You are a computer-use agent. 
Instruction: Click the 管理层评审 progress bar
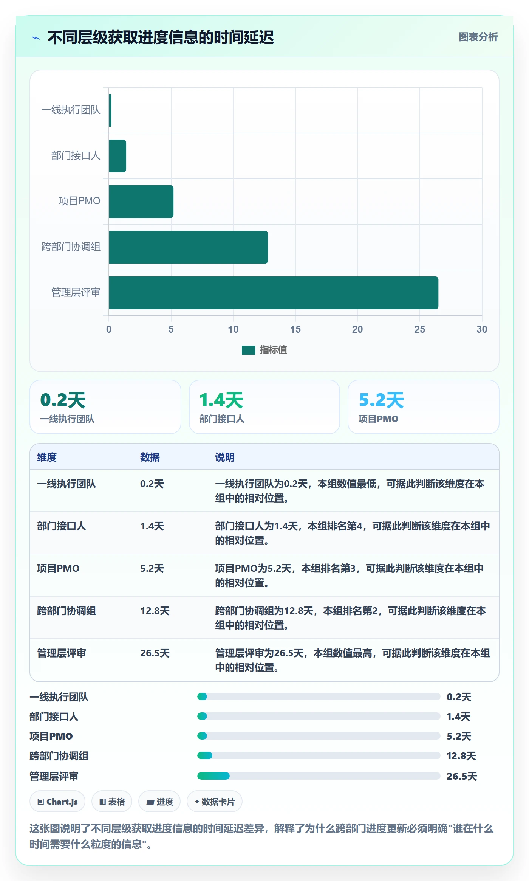(319, 776)
